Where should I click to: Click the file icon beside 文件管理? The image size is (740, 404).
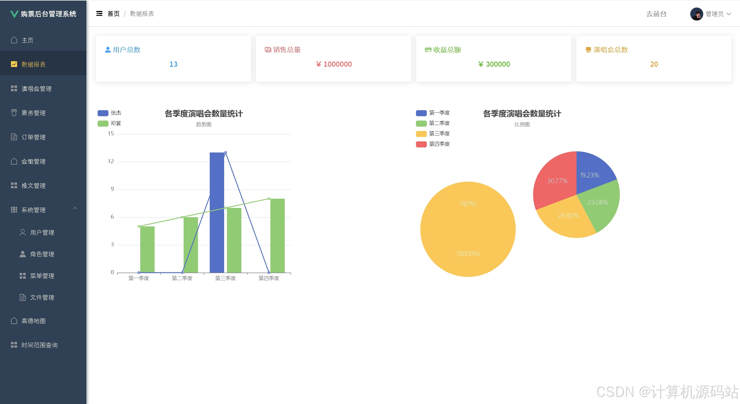23,297
